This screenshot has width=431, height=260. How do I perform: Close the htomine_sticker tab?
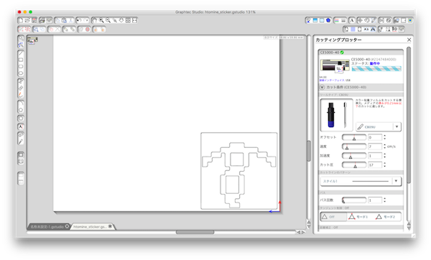tap(110, 226)
